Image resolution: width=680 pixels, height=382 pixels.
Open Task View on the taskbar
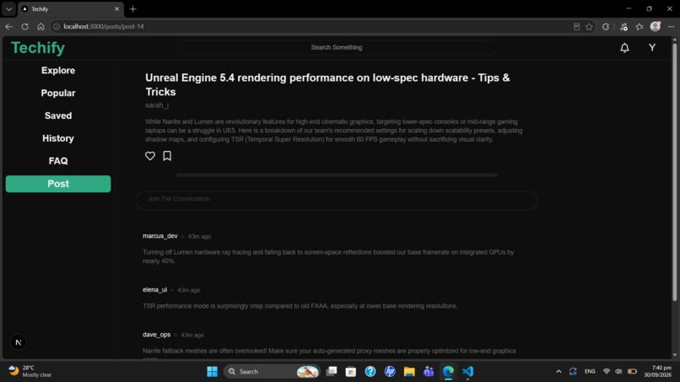[x=332, y=371]
